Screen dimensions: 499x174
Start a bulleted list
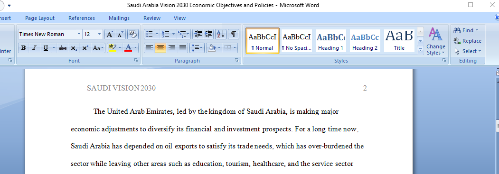(x=149, y=34)
